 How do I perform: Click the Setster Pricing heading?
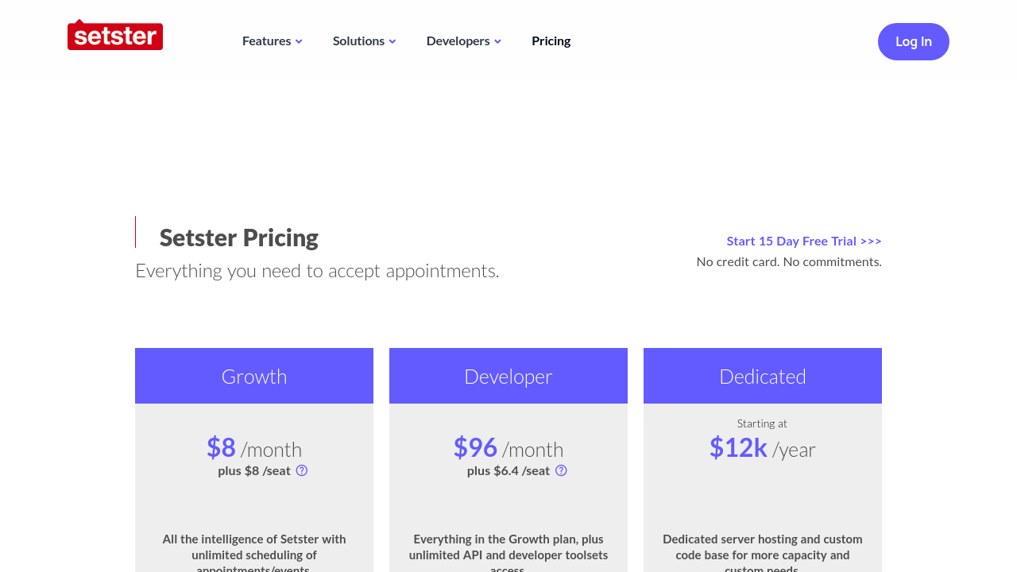tap(238, 238)
